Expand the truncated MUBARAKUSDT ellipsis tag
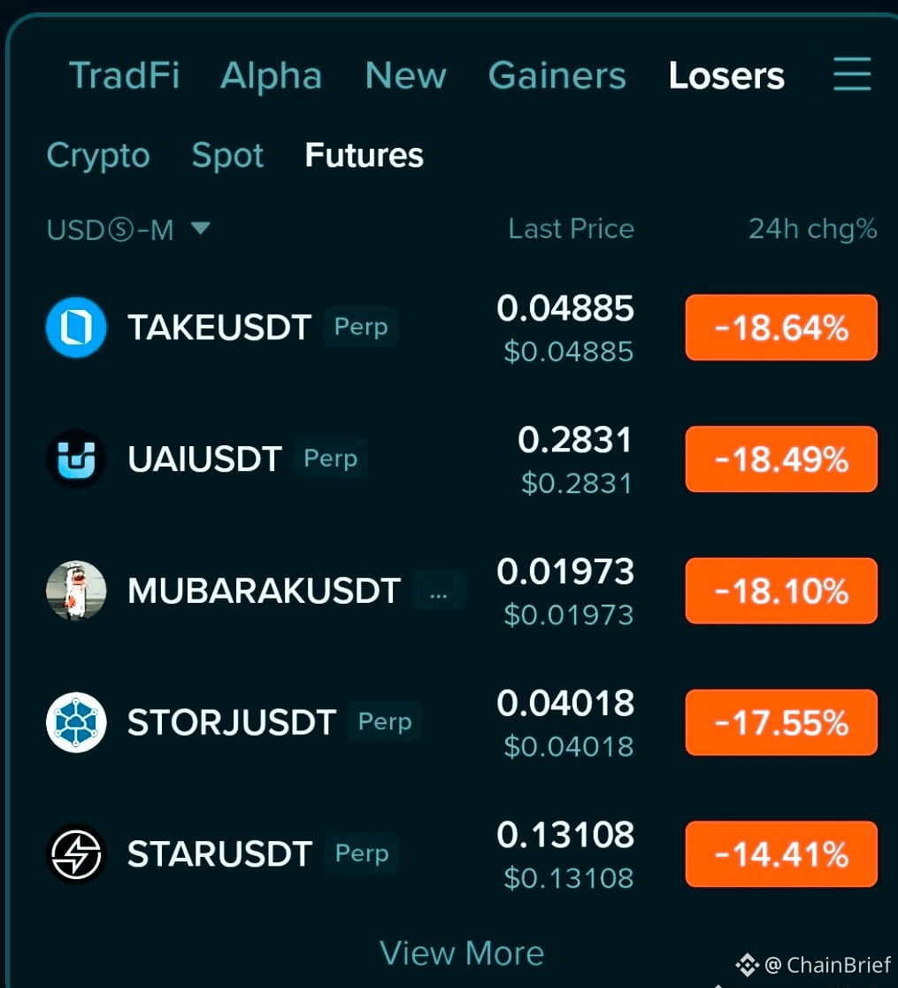The height and width of the screenshot is (988, 898). 438,591
